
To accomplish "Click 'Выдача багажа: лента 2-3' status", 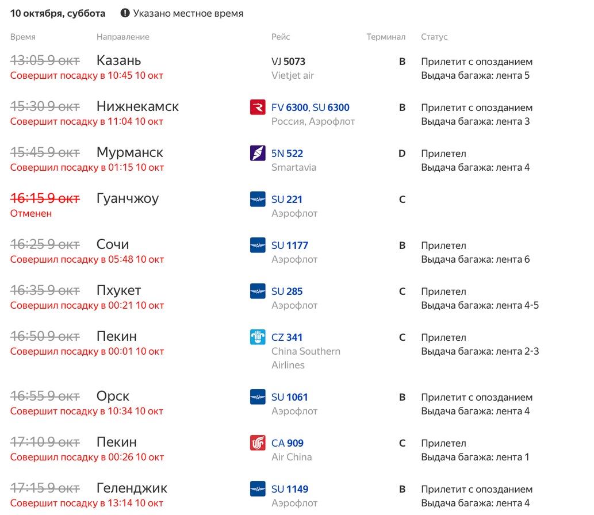I will (x=480, y=351).
